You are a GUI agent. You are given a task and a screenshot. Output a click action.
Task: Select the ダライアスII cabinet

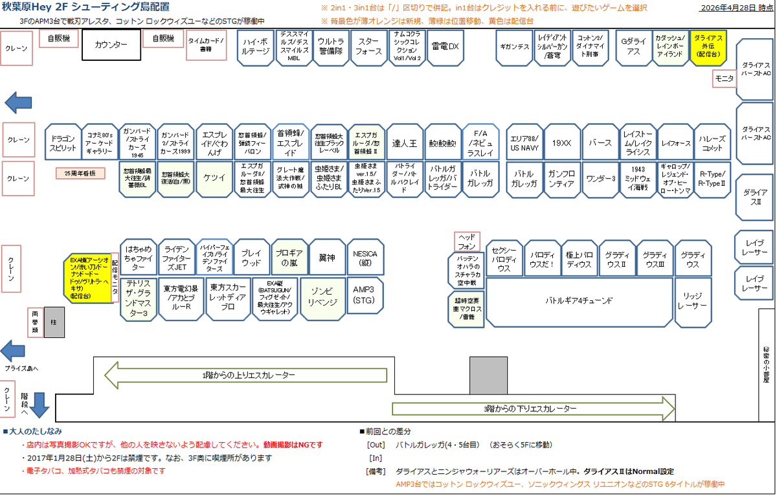755,197
